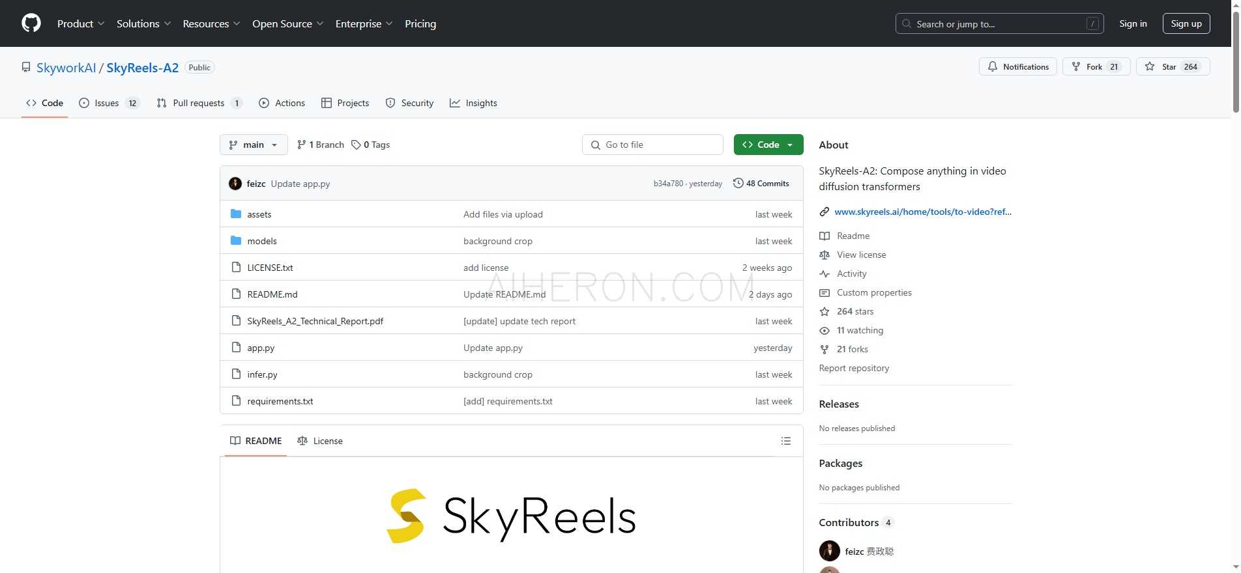Open the 0 Tags link
This screenshot has width=1241, height=573.
[370, 145]
